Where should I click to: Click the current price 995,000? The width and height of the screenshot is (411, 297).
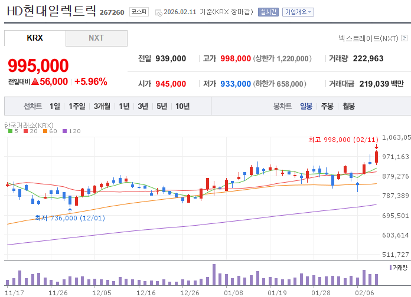click(38, 65)
